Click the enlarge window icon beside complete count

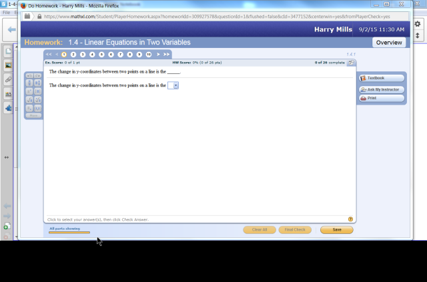point(351,62)
